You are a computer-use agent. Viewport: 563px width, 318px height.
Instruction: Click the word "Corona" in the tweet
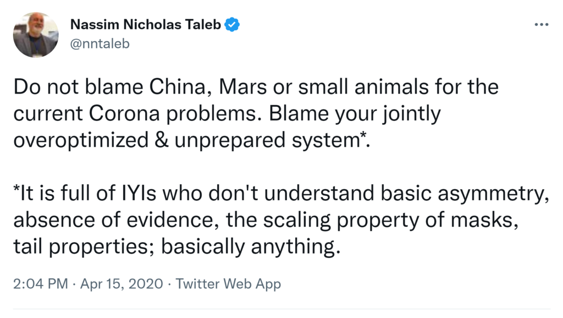(x=137, y=113)
